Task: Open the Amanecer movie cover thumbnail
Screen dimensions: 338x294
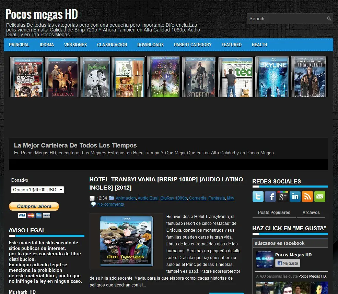Action: [62, 77]
